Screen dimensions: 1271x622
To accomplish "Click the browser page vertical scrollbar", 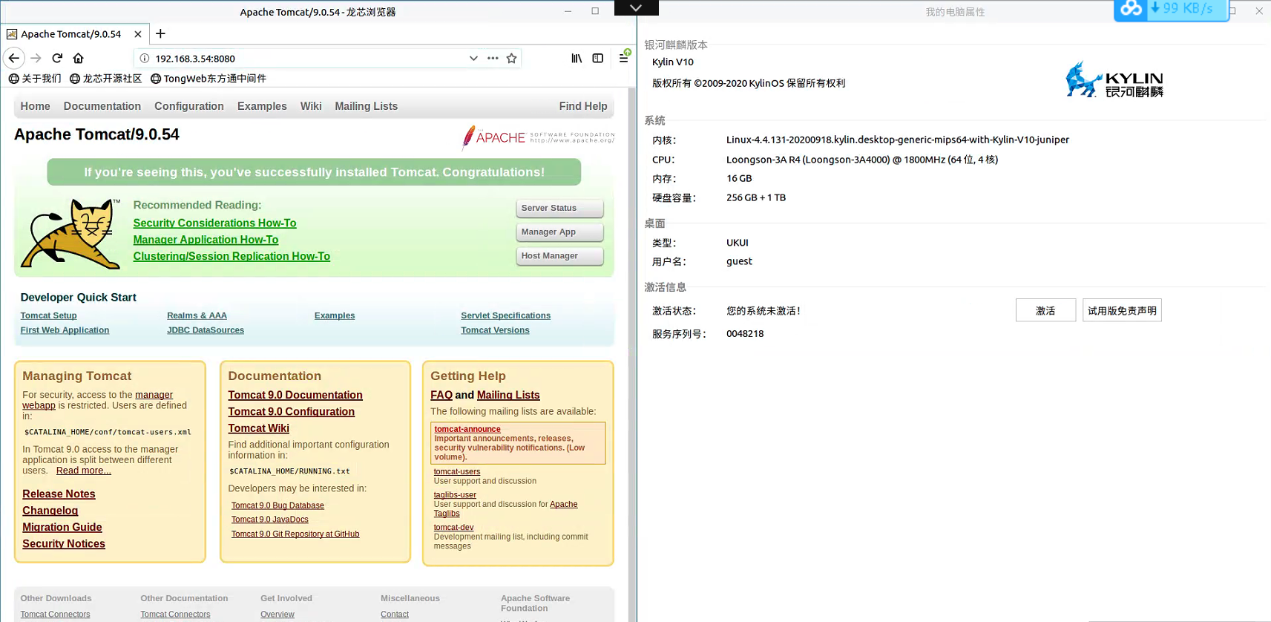I will (x=632, y=355).
